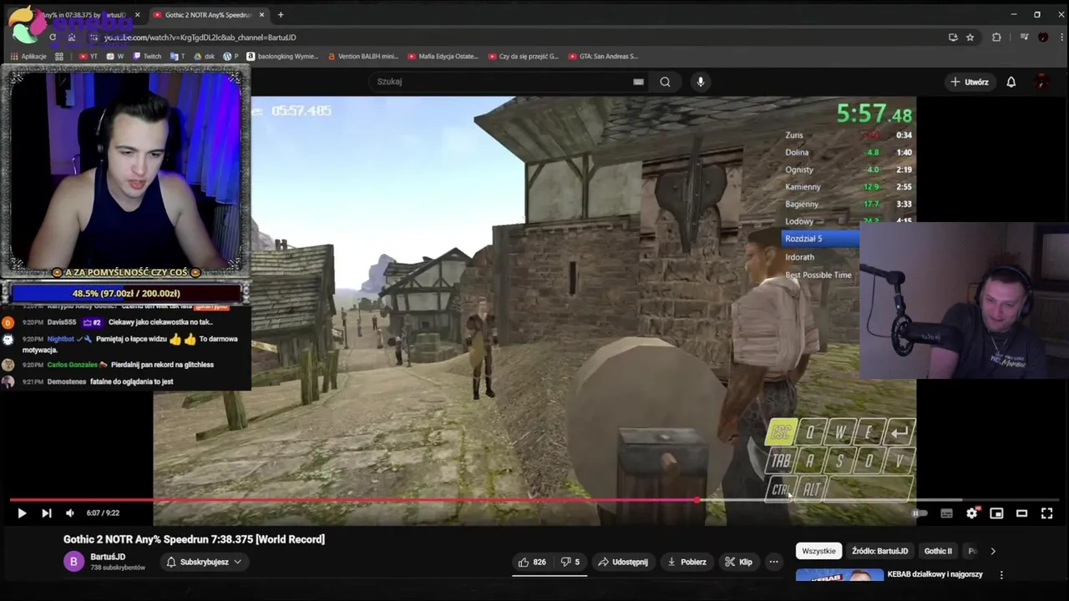The image size is (1069, 601).
Task: Open player settings gear
Action: click(971, 513)
